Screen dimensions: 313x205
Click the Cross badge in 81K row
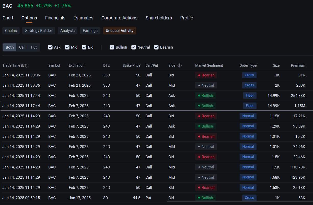(249, 75)
